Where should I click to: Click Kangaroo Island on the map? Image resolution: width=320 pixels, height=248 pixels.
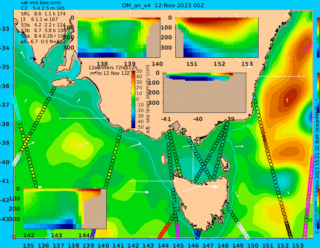pos(63,83)
